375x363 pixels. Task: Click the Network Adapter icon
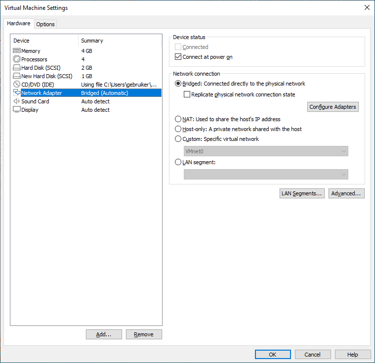16,93
